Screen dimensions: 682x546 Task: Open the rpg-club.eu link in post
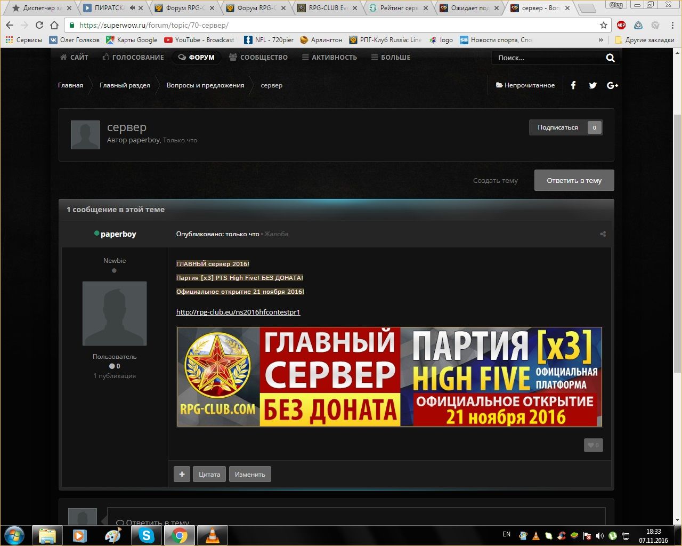[238, 312]
